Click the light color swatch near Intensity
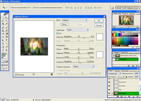Image resolution: width=141 pixels, height=101 pixels. [x=100, y=37]
